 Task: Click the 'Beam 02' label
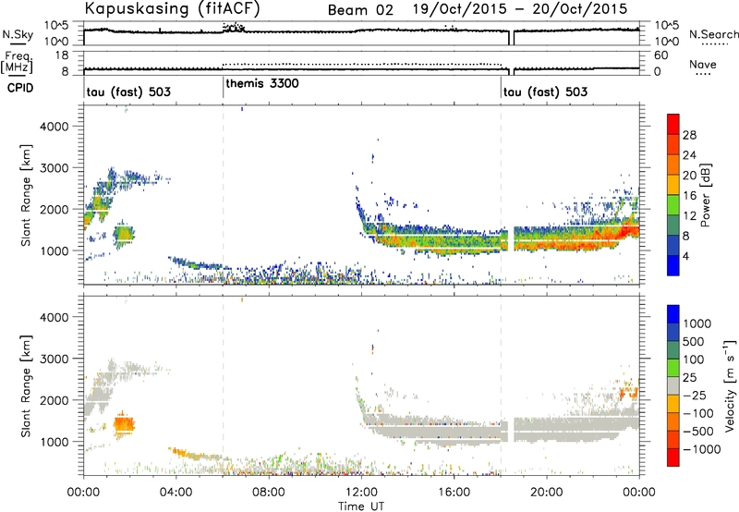point(360,10)
